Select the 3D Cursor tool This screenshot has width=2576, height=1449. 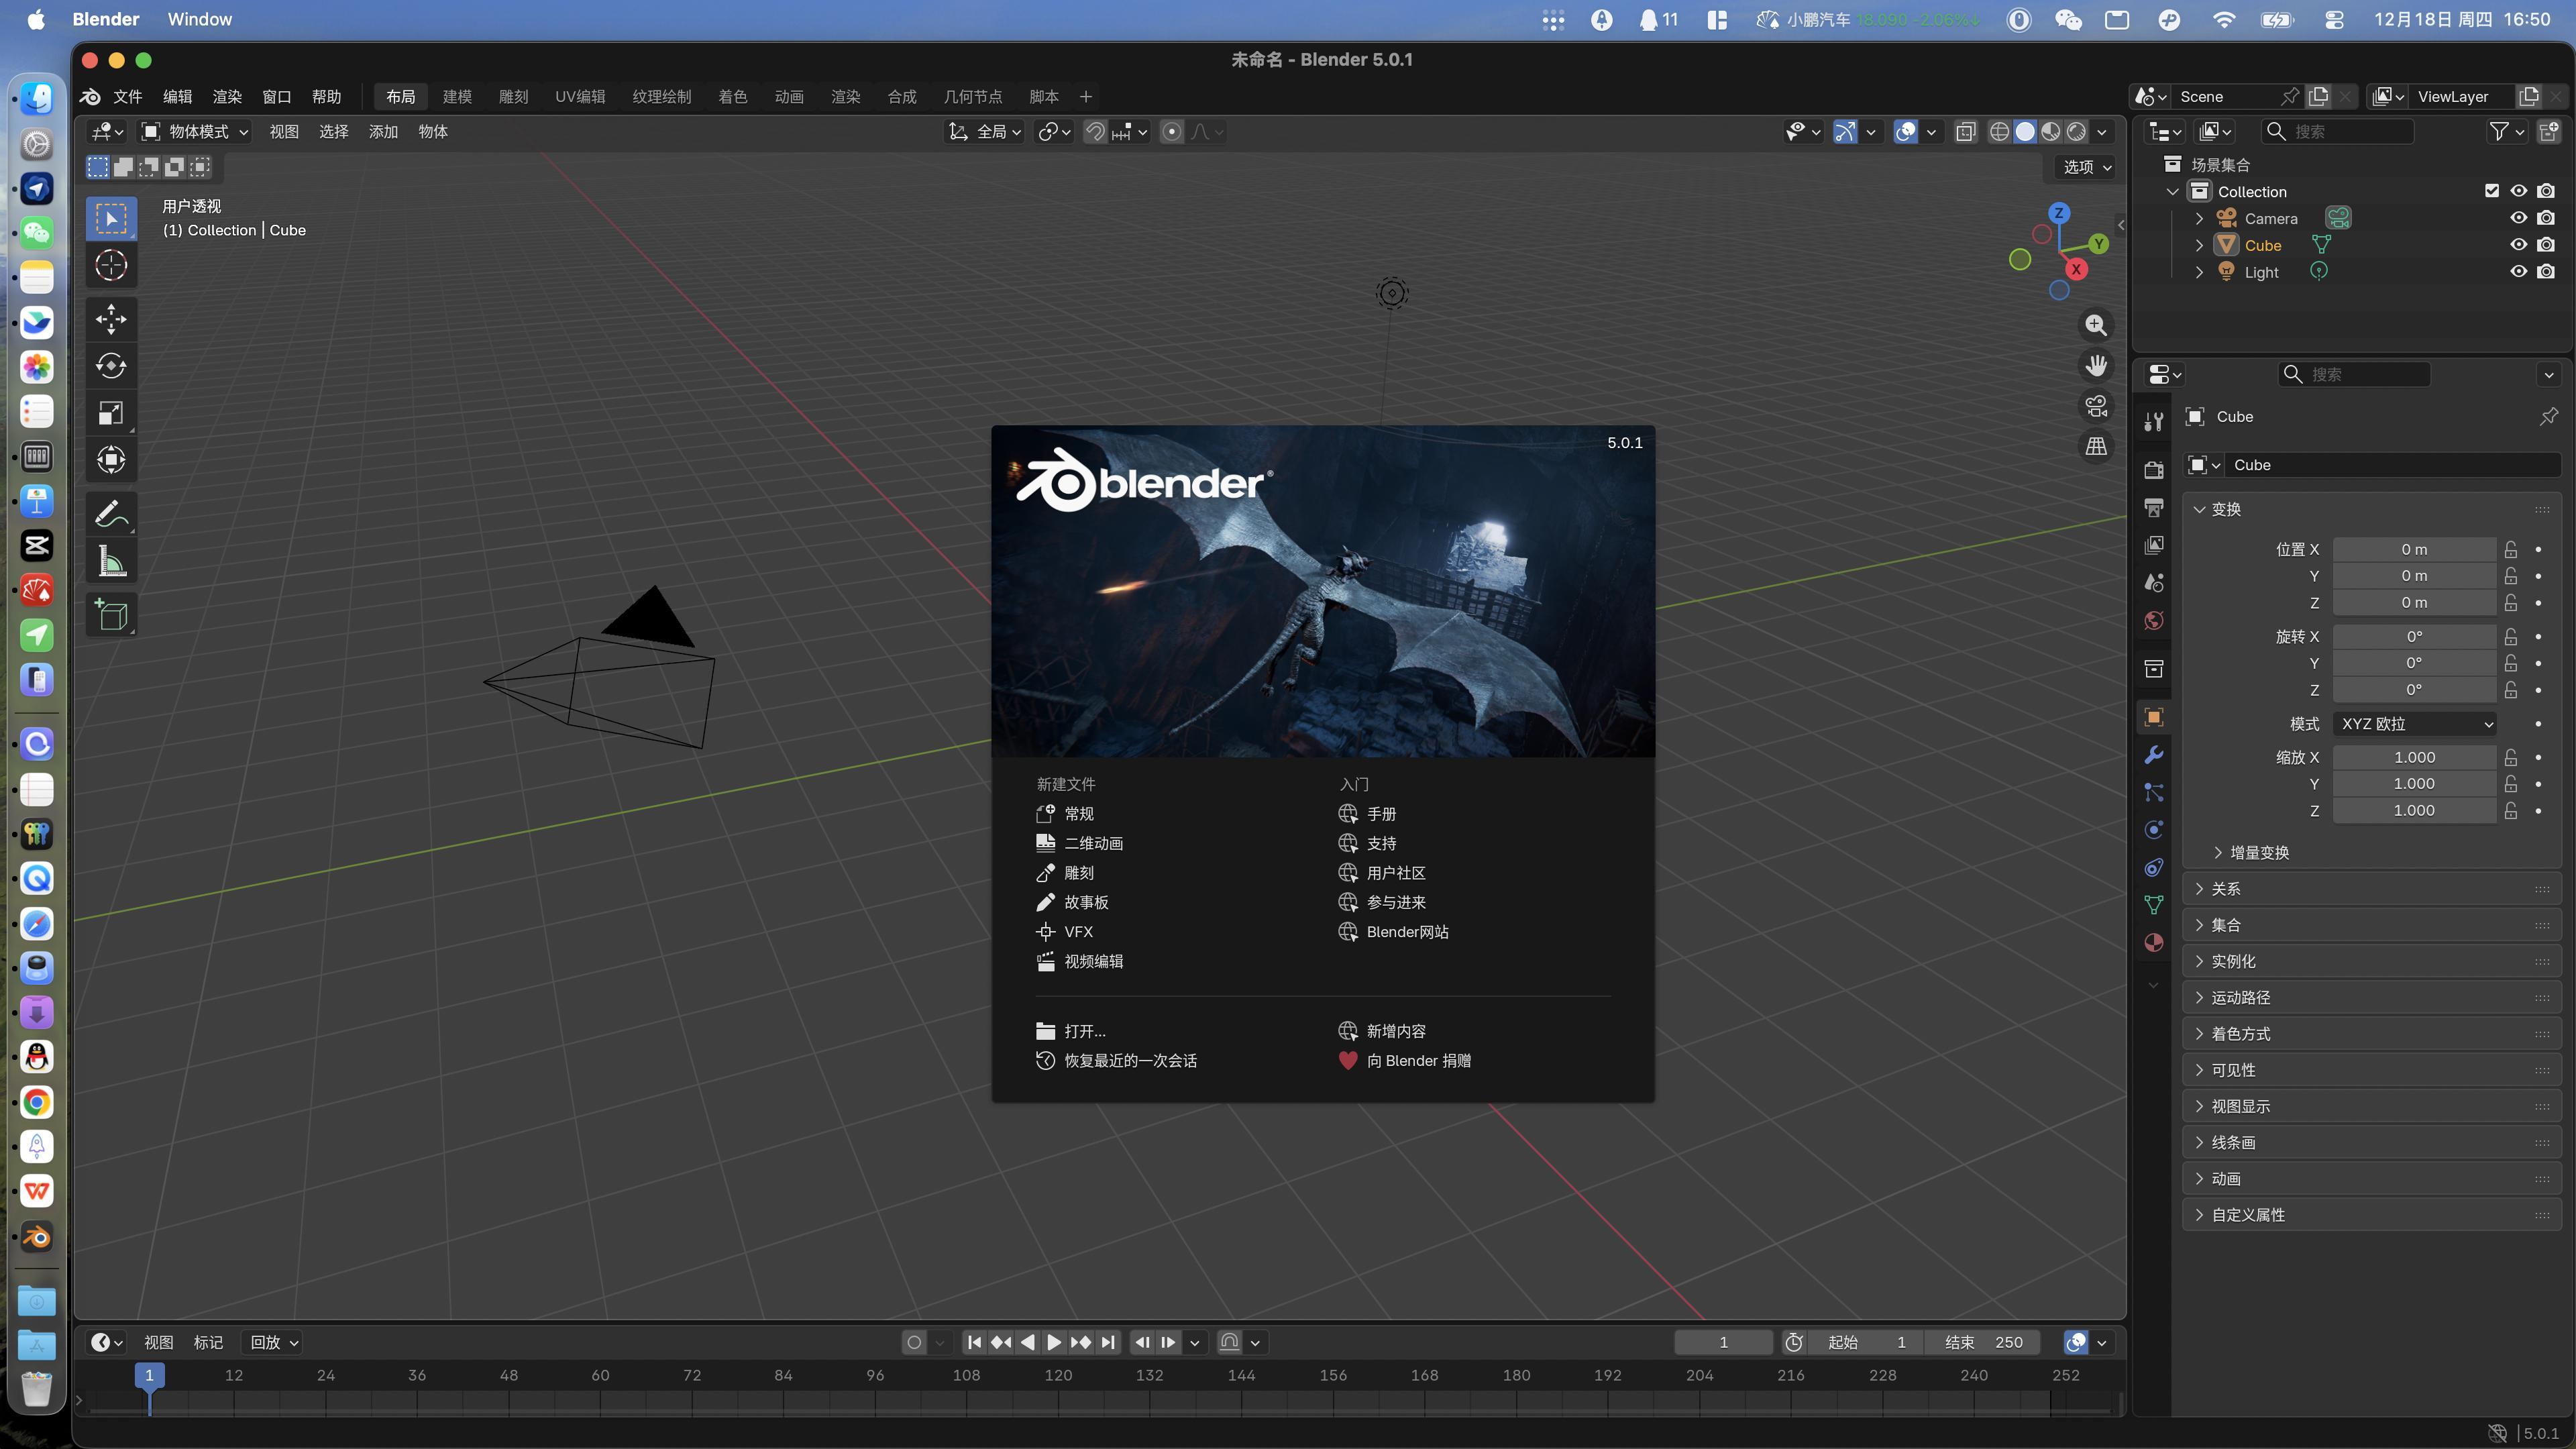111,266
